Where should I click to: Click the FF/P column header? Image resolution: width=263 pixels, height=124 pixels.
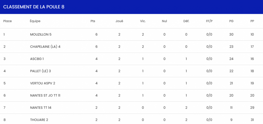pyautogui.click(x=209, y=21)
